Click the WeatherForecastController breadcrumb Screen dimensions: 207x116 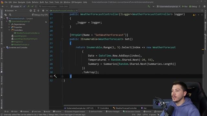click(125, 108)
